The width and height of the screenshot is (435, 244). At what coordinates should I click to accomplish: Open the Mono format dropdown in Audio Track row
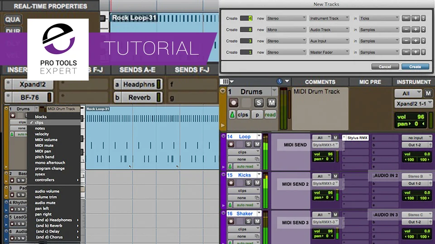286,30
